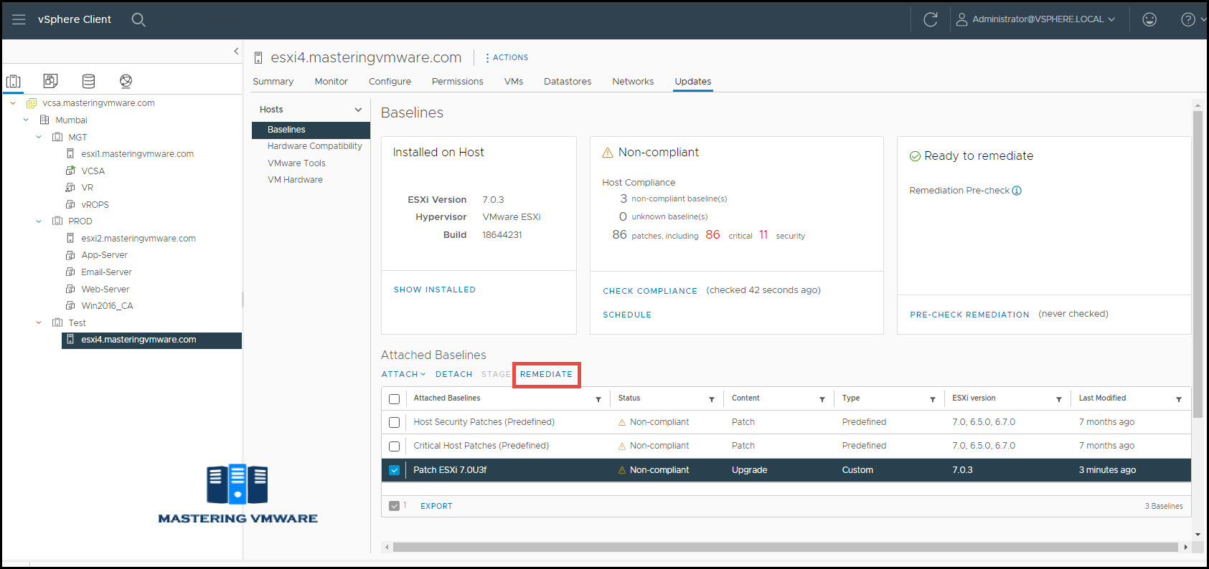Open the Configure tab
1209x569 pixels.
click(390, 82)
